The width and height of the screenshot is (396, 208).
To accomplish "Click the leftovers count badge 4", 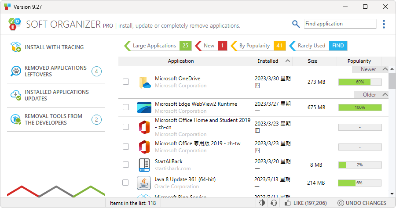I will coord(96,71).
